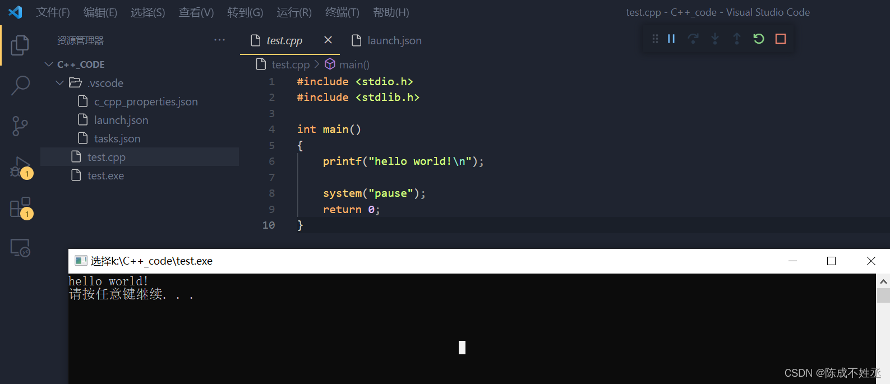The width and height of the screenshot is (890, 384).
Task: Restart the debug session
Action: [x=759, y=39]
